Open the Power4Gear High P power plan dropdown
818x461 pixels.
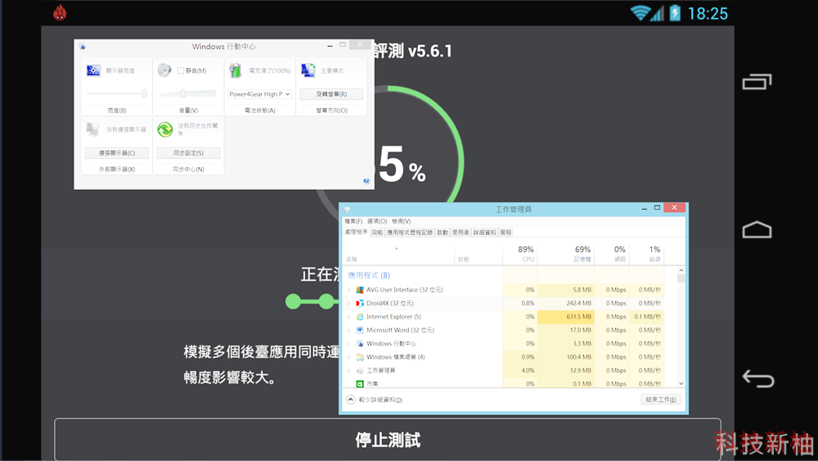tap(260, 94)
